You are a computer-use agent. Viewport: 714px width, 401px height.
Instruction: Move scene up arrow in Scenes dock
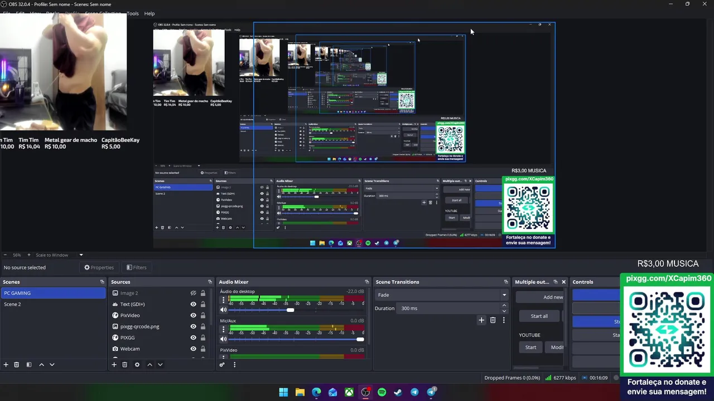click(41, 364)
